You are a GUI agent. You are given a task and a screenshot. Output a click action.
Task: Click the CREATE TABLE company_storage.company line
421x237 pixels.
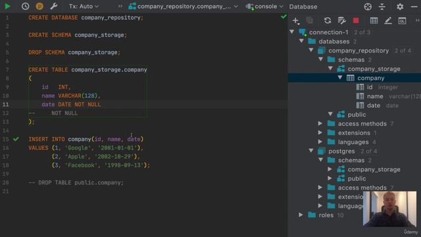(x=87, y=70)
